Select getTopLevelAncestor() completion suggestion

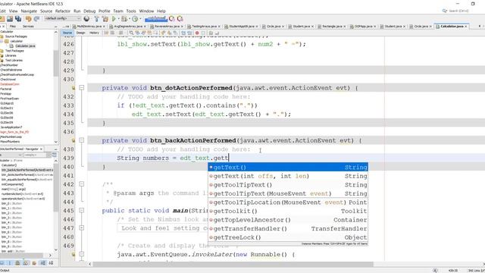pyautogui.click(x=288, y=220)
